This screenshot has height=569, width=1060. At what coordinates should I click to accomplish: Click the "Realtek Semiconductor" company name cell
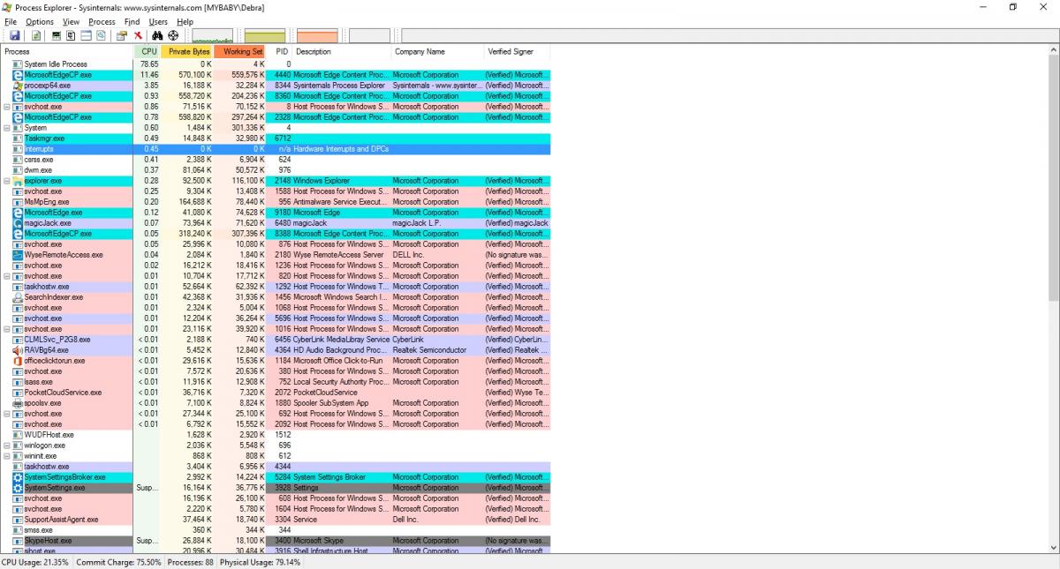(x=429, y=350)
